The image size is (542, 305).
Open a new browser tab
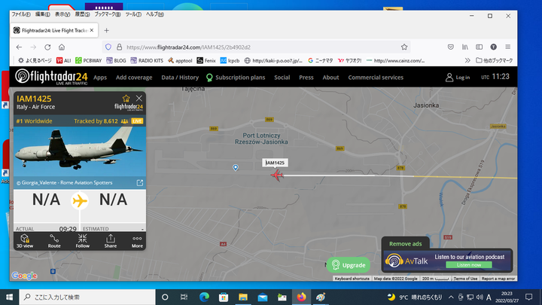pos(106,30)
